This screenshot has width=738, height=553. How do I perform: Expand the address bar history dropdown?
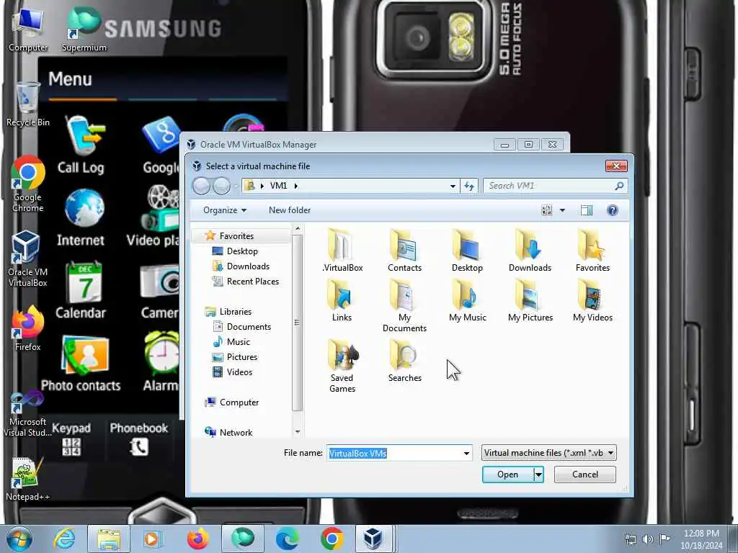pyautogui.click(x=453, y=186)
